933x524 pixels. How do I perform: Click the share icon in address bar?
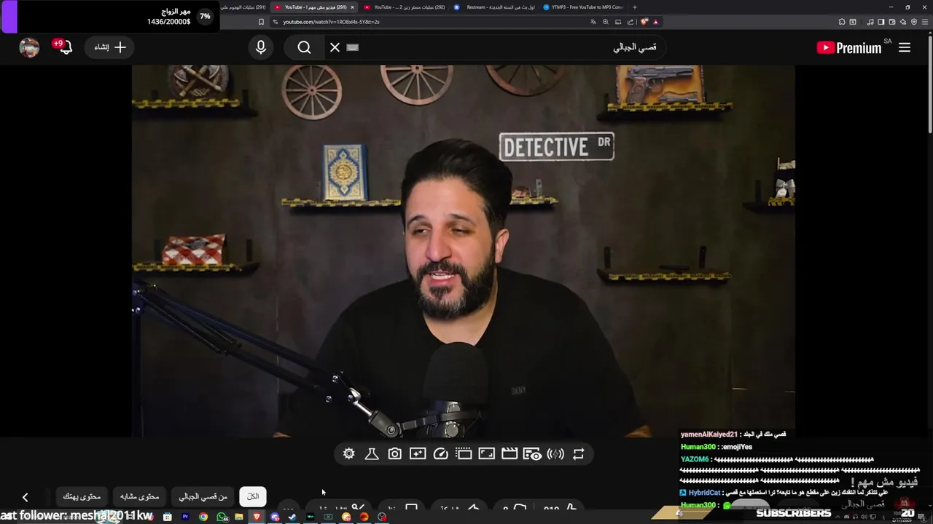point(631,22)
